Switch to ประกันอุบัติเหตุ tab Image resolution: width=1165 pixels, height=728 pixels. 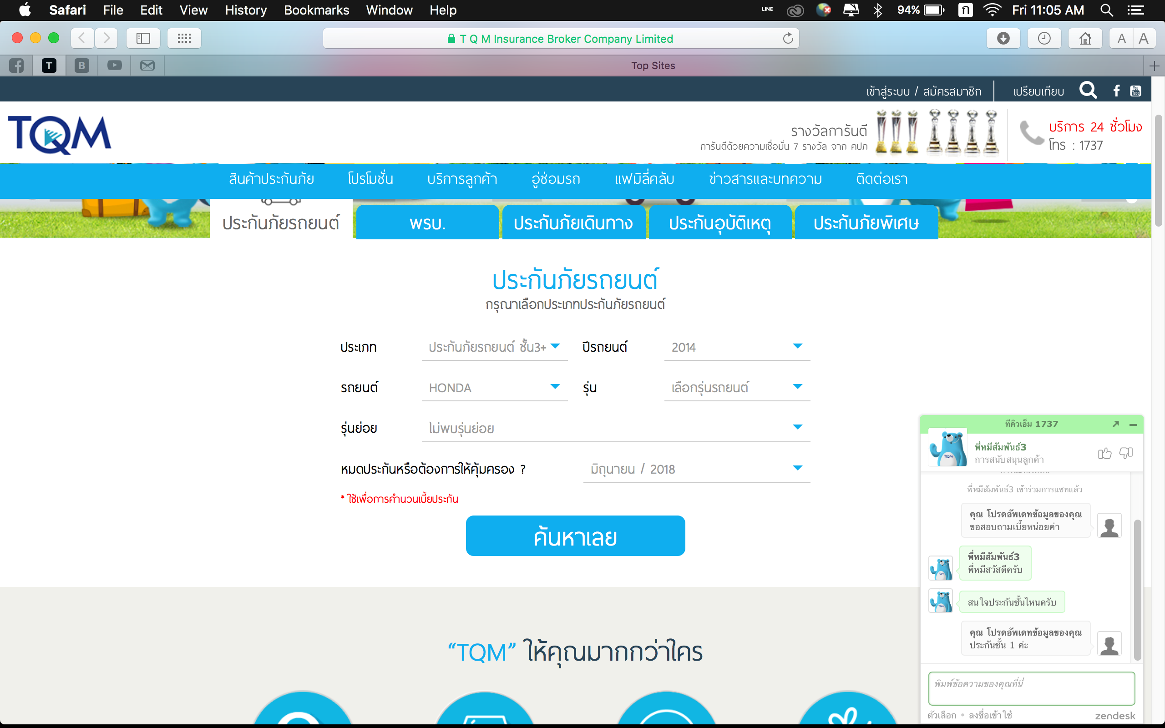click(x=720, y=222)
